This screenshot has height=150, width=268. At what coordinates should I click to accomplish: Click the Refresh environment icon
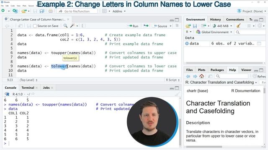tap(260, 26)
